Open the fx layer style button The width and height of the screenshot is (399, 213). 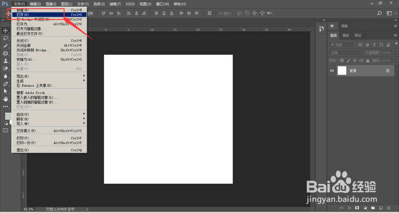(x=350, y=208)
